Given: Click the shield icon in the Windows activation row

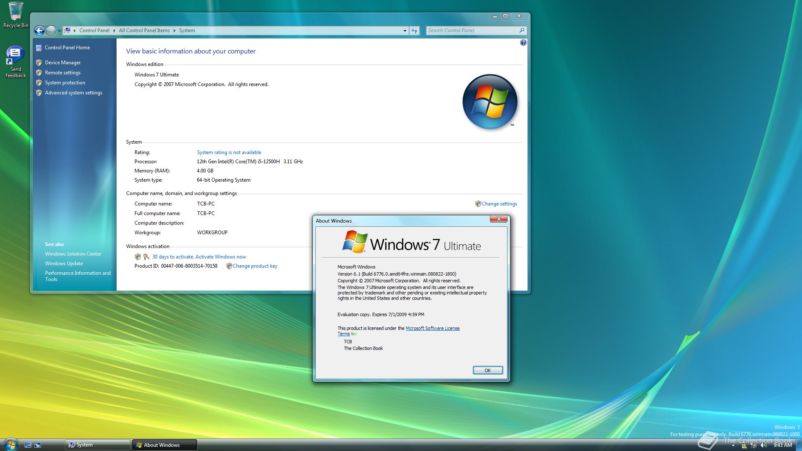Looking at the screenshot, I should click(137, 257).
